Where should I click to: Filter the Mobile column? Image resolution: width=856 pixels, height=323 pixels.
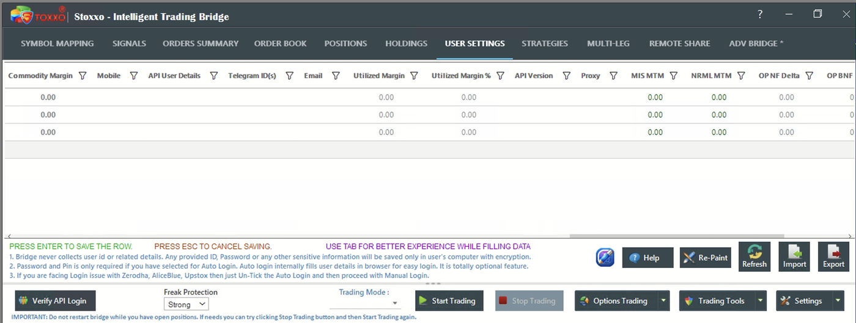(x=133, y=76)
